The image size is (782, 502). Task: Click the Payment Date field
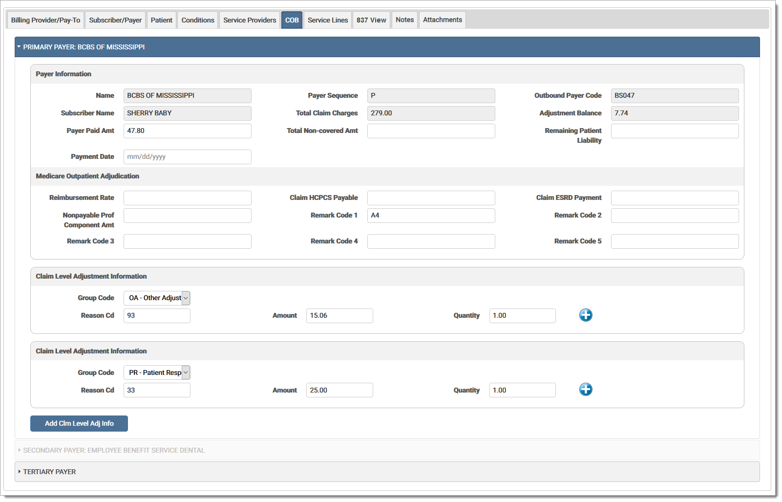click(x=188, y=157)
